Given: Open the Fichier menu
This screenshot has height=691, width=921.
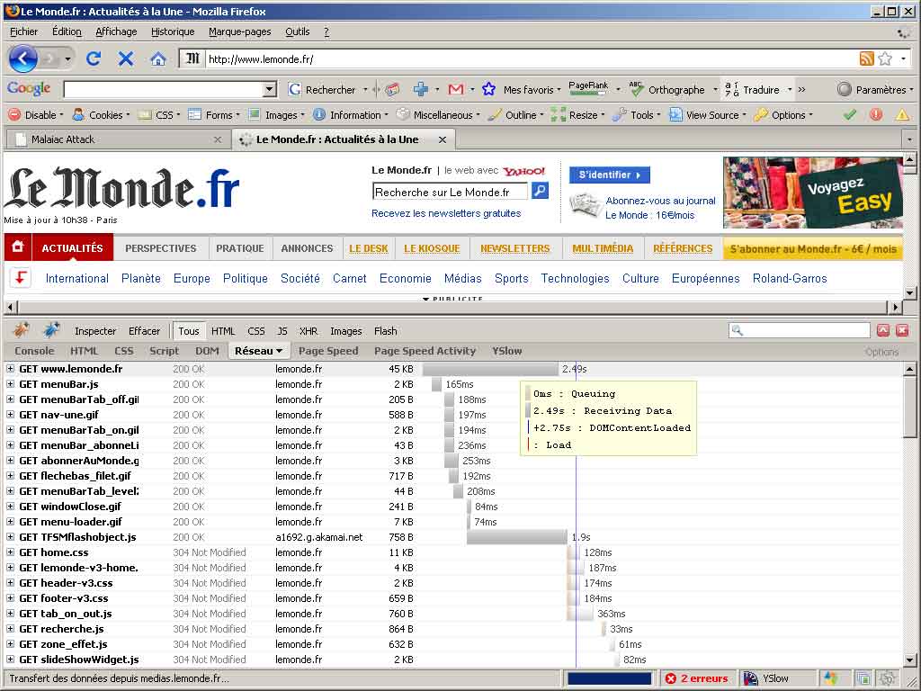Looking at the screenshot, I should click(x=23, y=31).
